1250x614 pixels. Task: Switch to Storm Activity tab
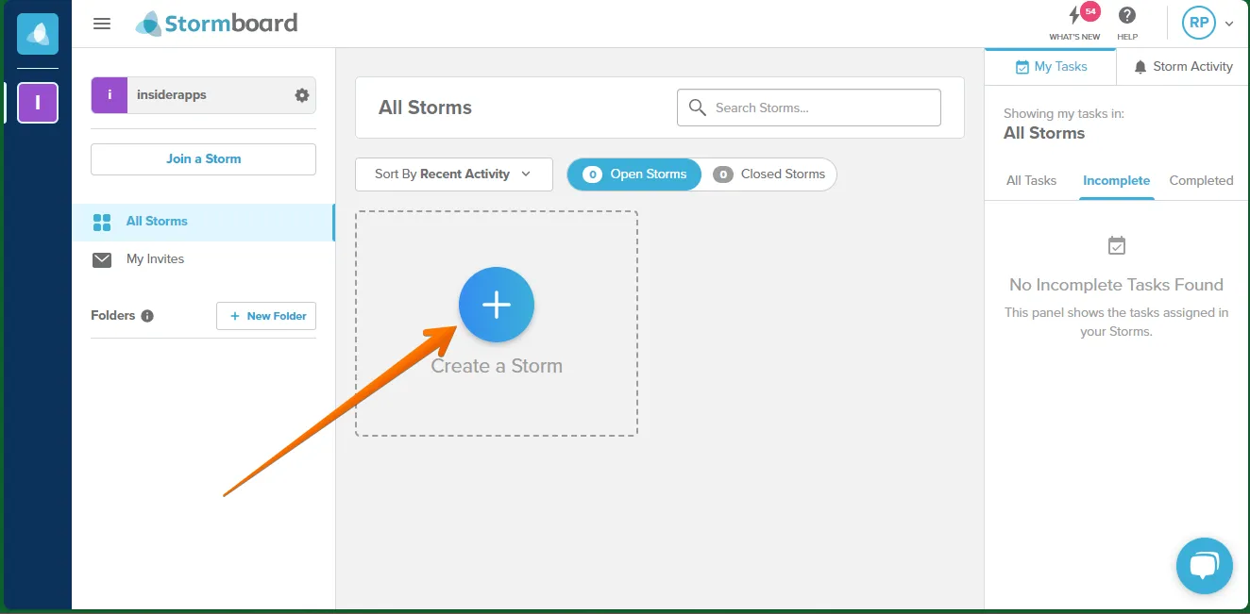coord(1183,67)
